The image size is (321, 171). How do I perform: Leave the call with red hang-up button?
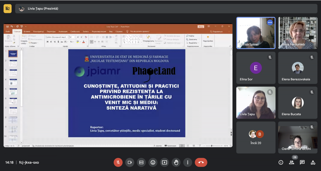click(x=201, y=162)
